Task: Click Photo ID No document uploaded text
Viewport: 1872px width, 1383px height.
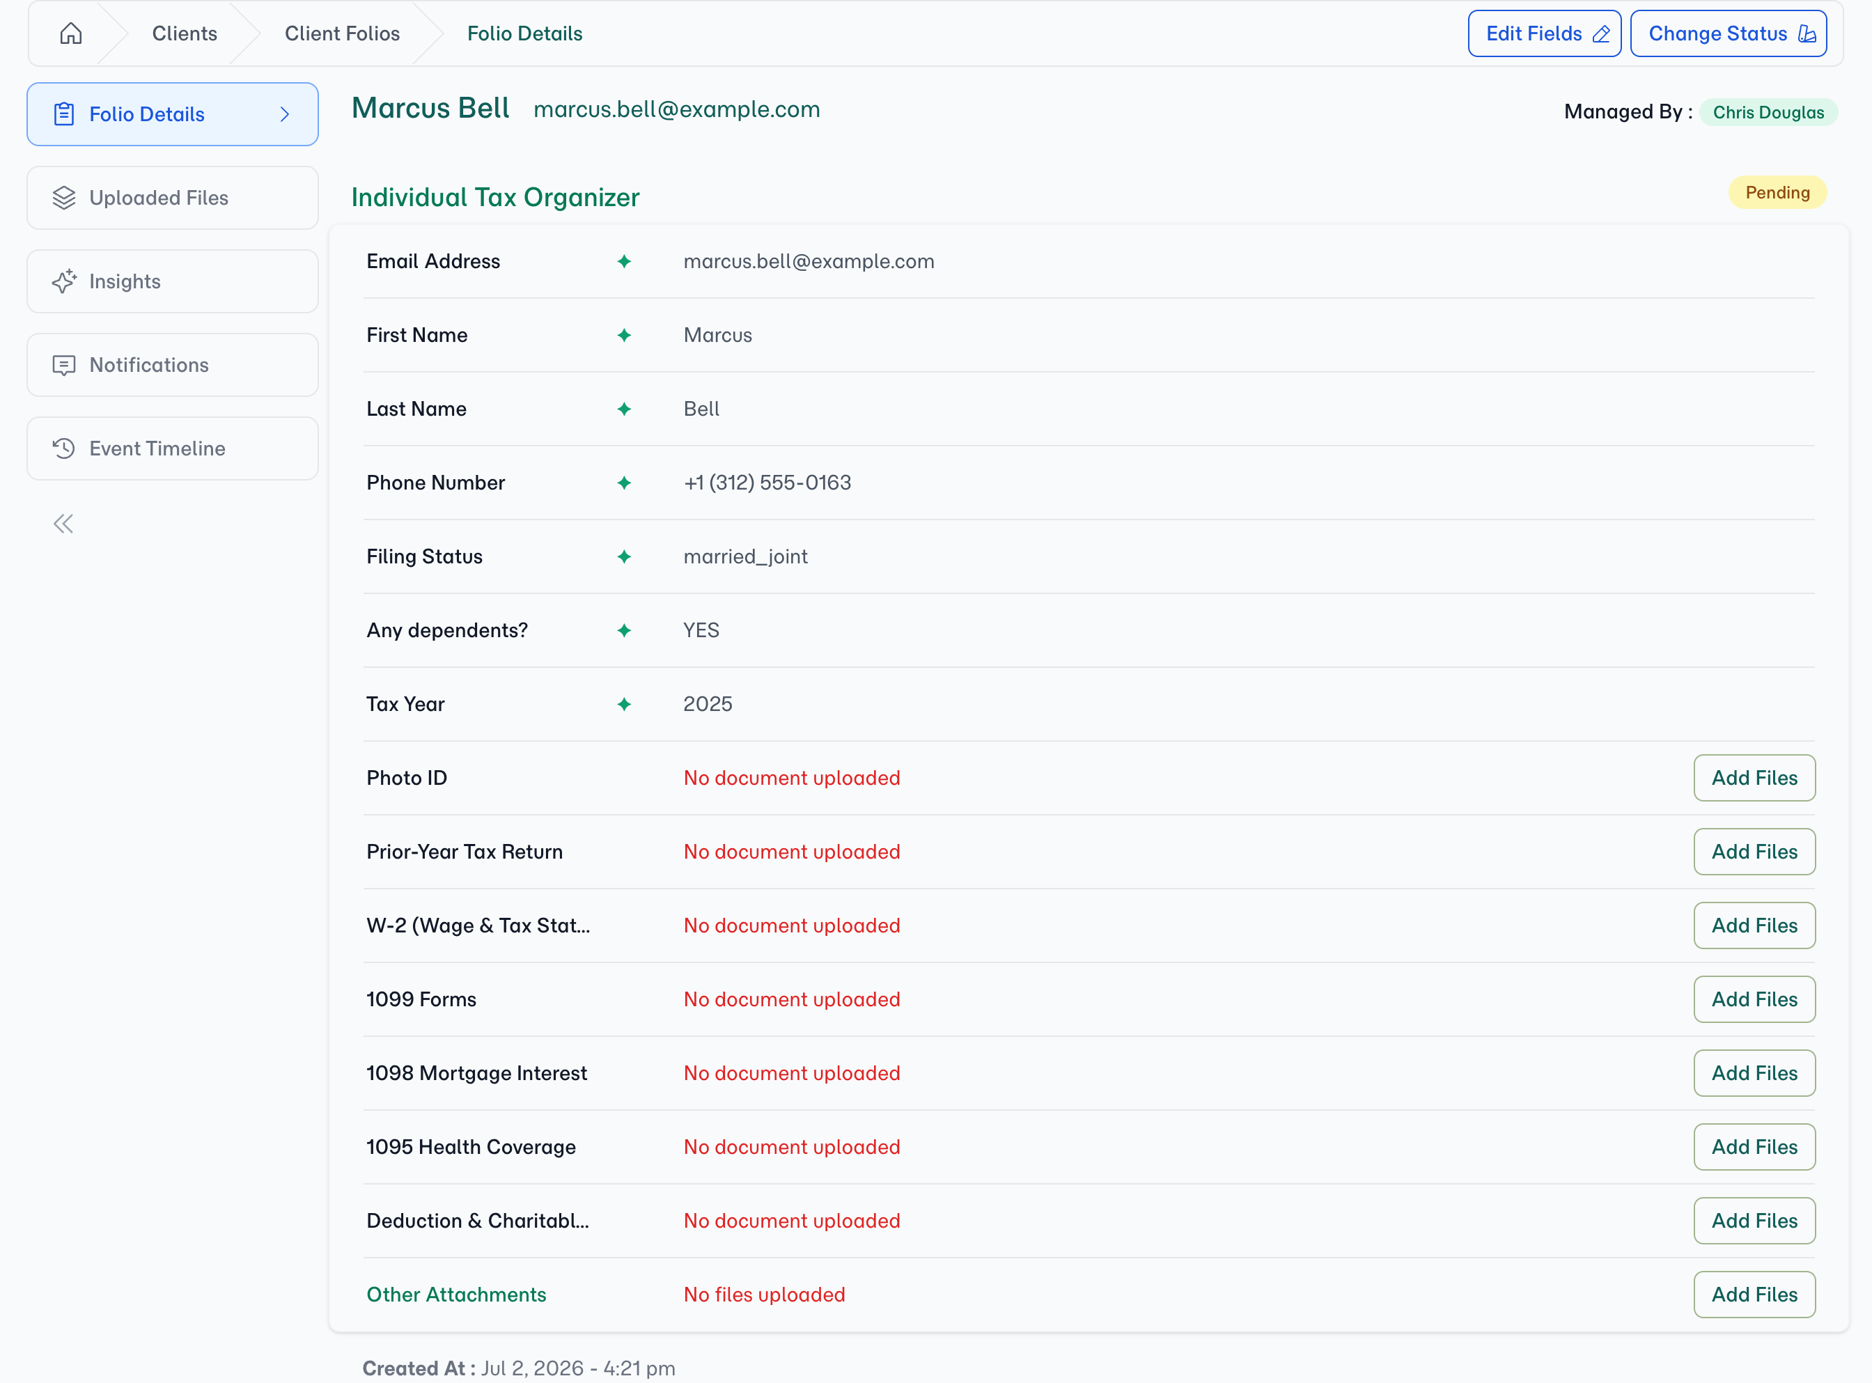Action: coord(792,778)
